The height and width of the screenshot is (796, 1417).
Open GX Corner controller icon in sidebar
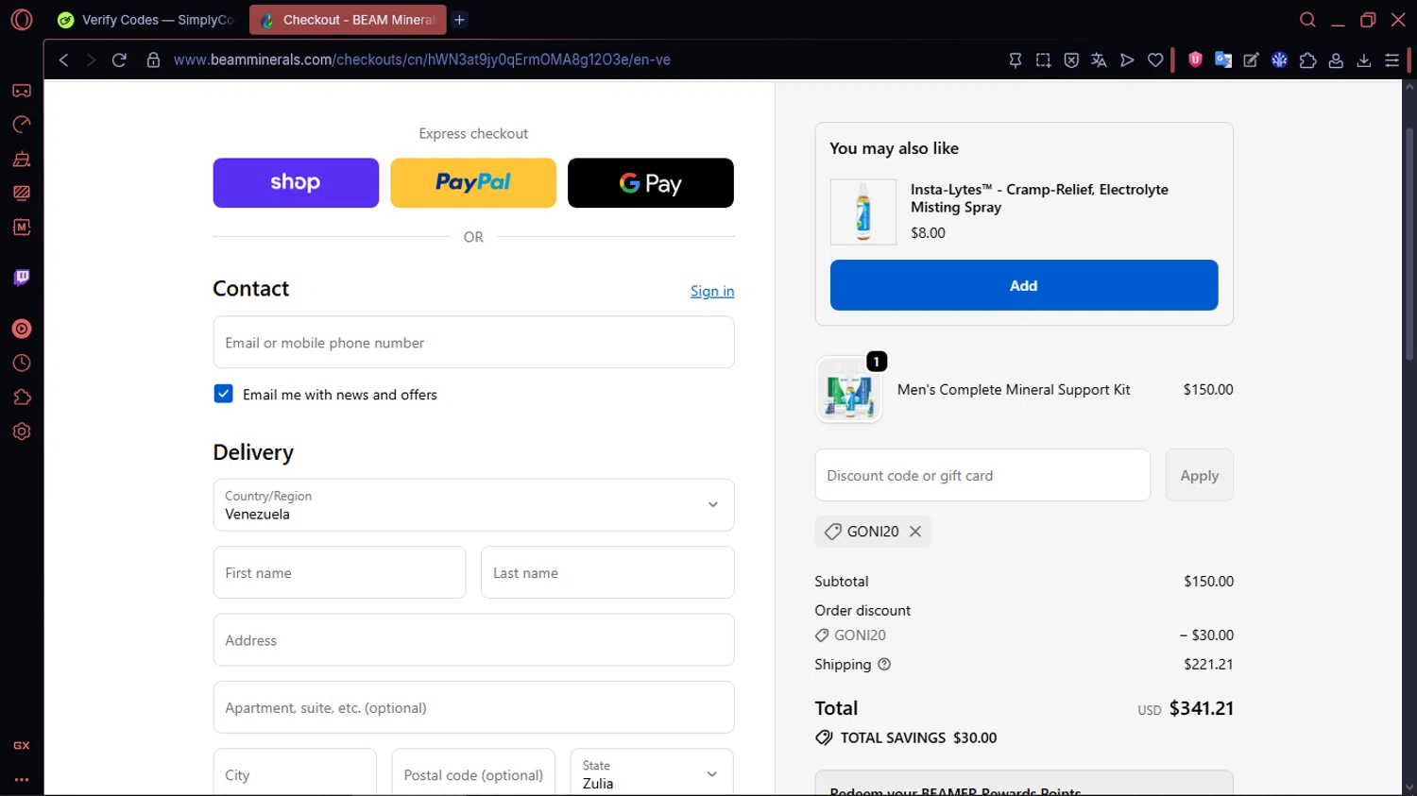pos(22,91)
